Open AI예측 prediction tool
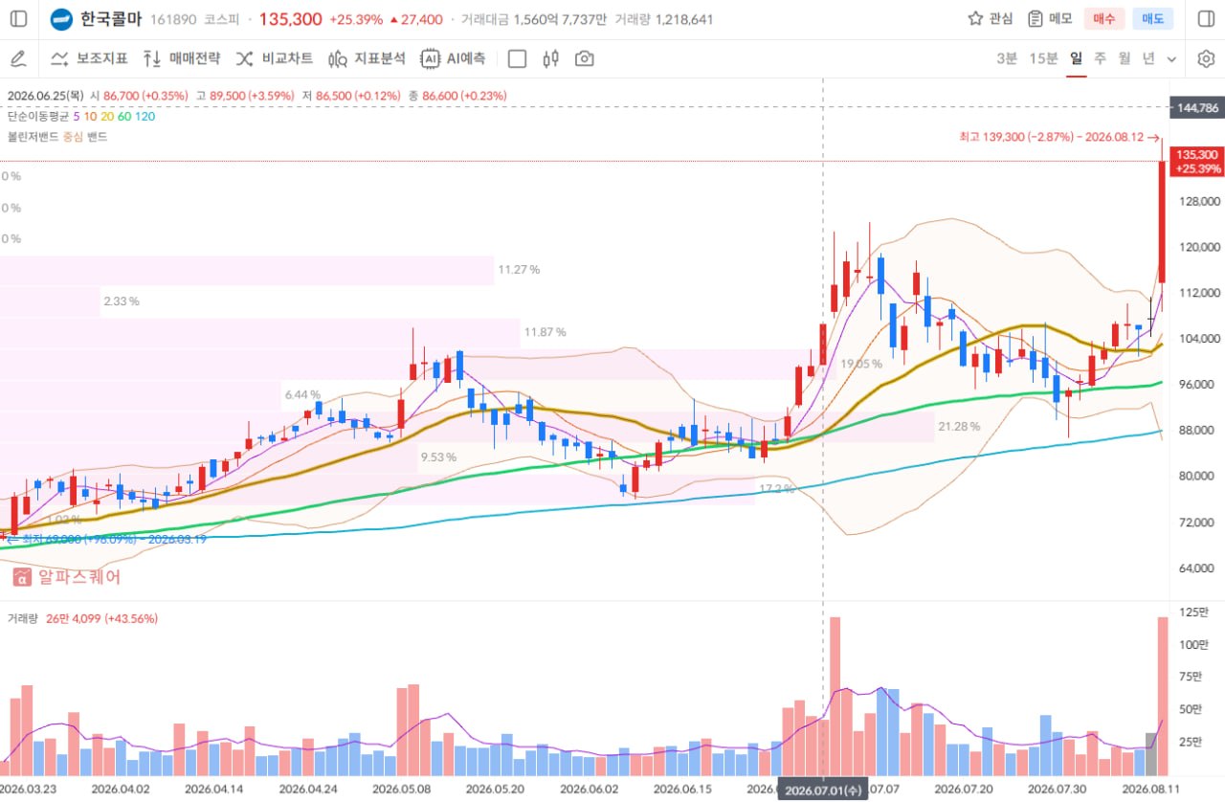This screenshot has height=802, width=1225. point(453,58)
